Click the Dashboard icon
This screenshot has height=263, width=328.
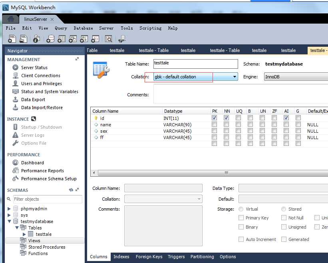pyautogui.click(x=15, y=162)
